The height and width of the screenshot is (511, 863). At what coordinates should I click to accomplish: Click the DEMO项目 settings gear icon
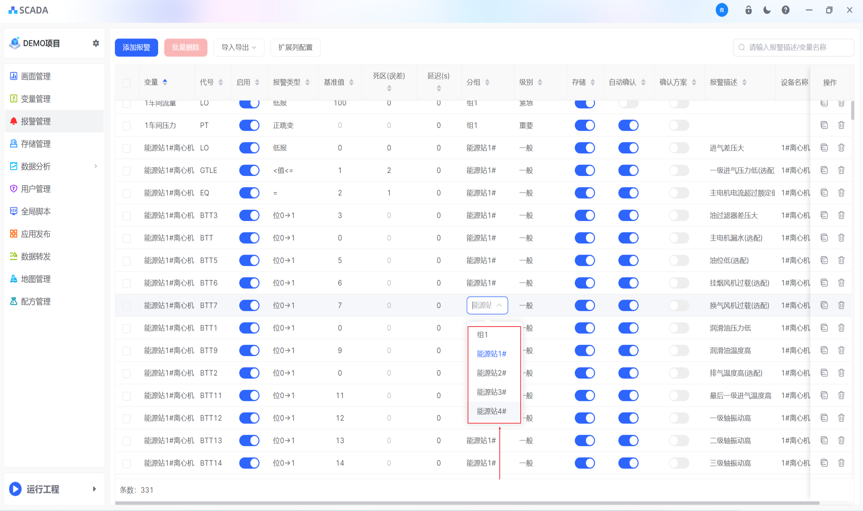tap(96, 43)
